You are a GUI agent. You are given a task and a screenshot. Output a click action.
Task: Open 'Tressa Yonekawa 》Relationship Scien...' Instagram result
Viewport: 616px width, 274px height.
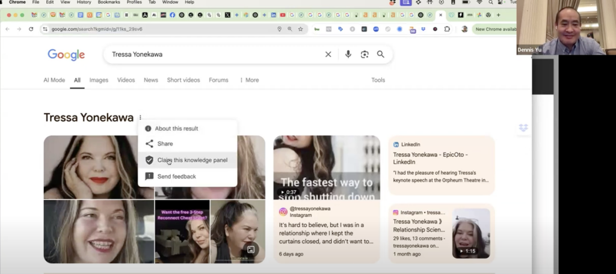[x=419, y=225]
